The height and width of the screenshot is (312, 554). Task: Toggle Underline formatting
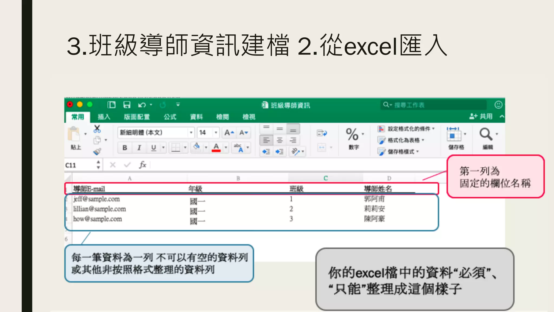[154, 148]
